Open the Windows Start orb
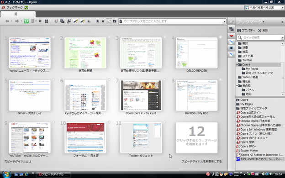The height and width of the screenshot is (178, 285). click(6, 174)
